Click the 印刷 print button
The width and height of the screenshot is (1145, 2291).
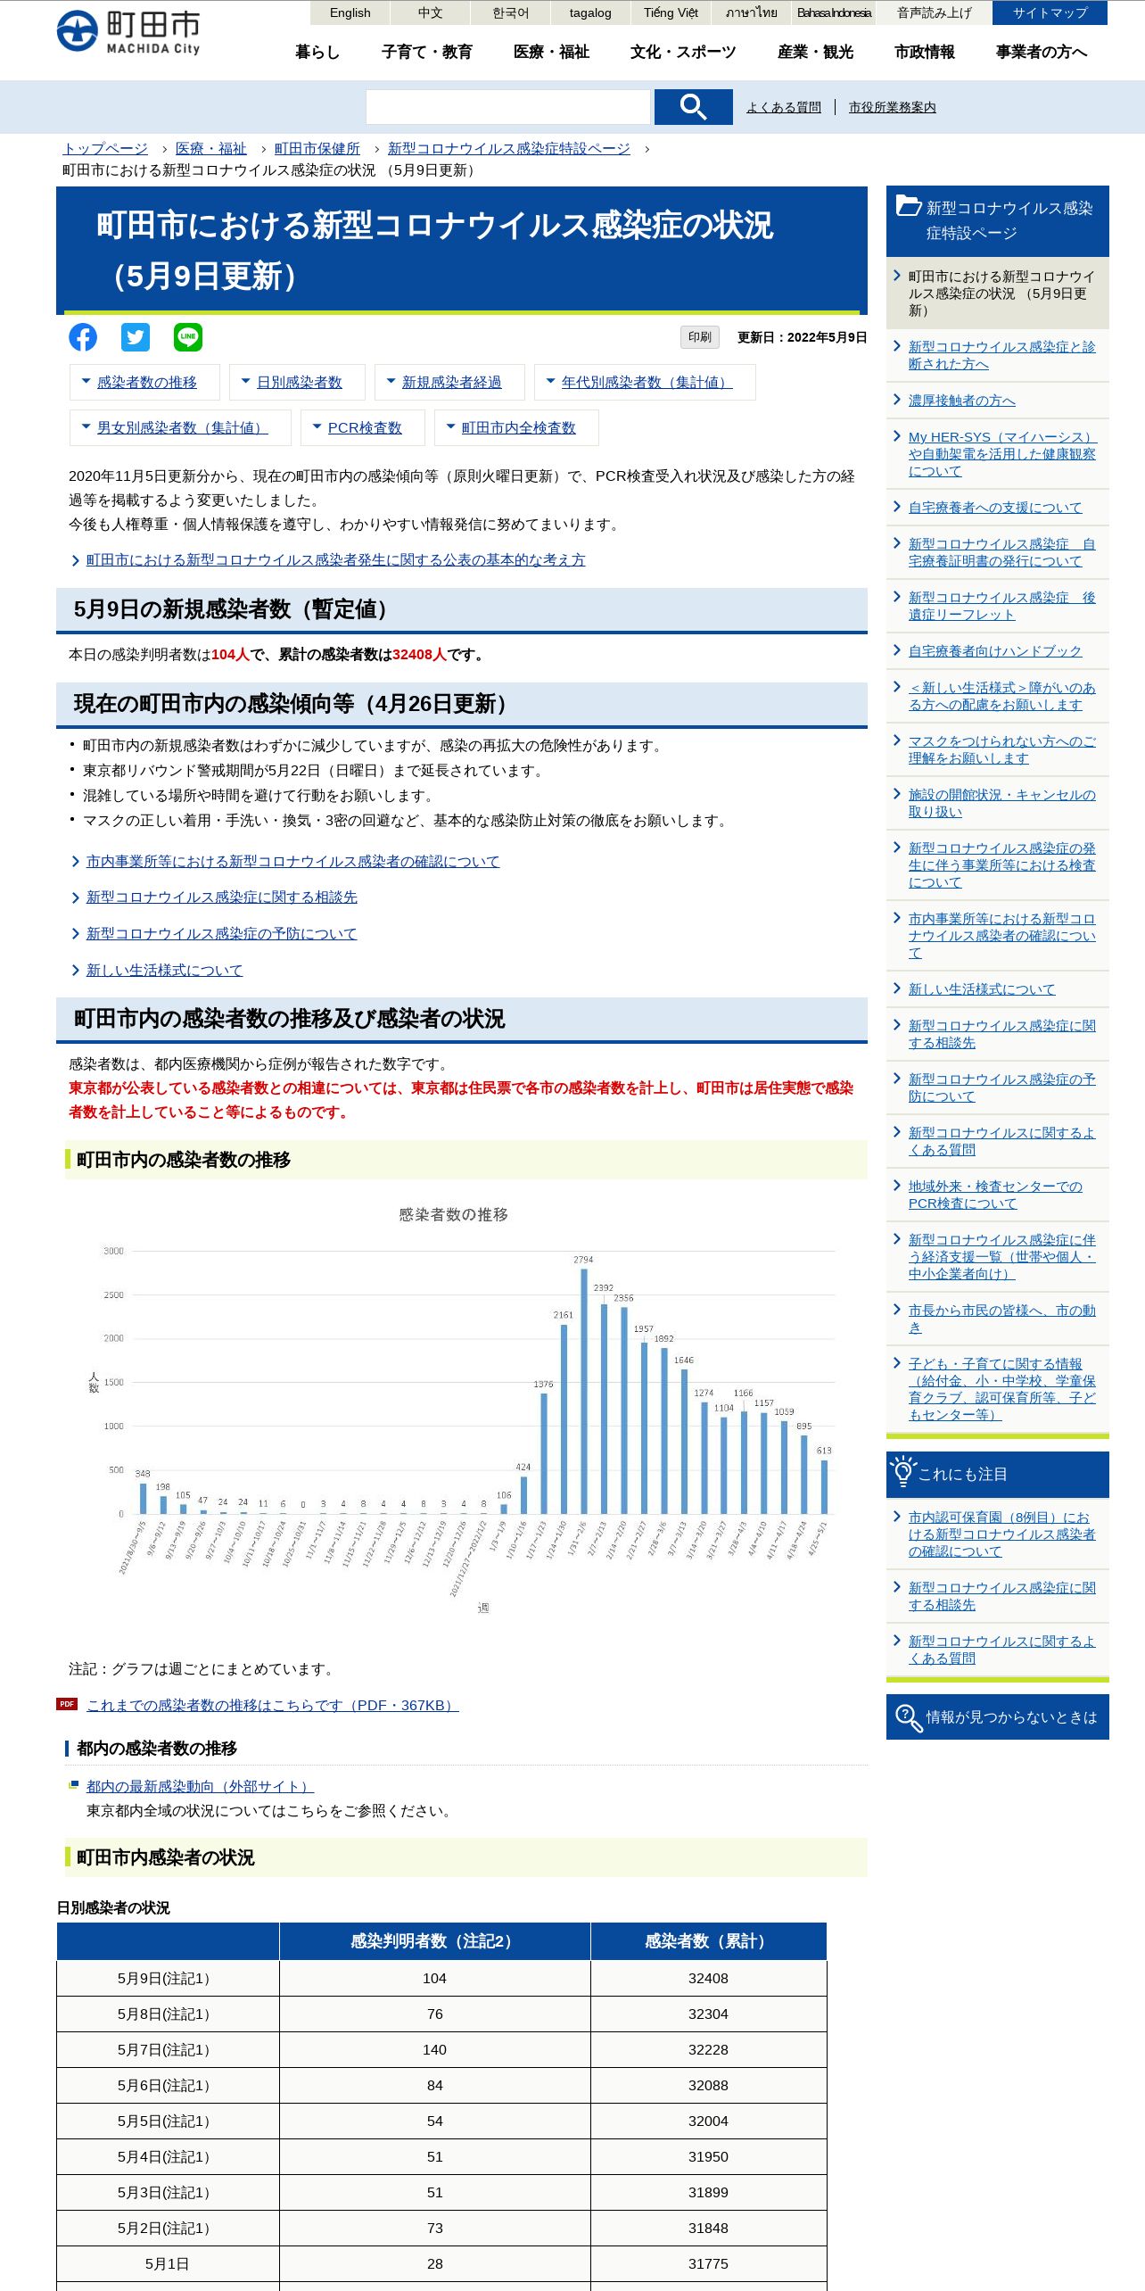tap(699, 336)
